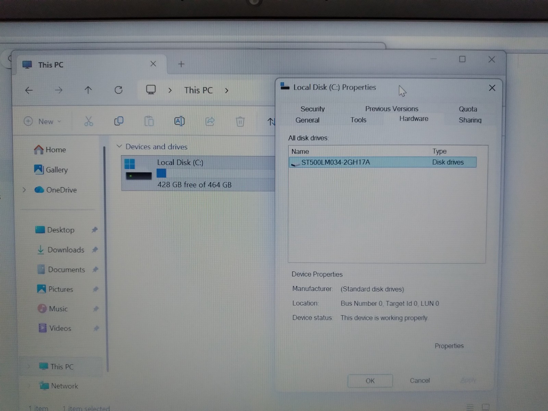Screen dimensions: 548x411
Task: Click the Share icon in toolbar
Action: pos(210,121)
